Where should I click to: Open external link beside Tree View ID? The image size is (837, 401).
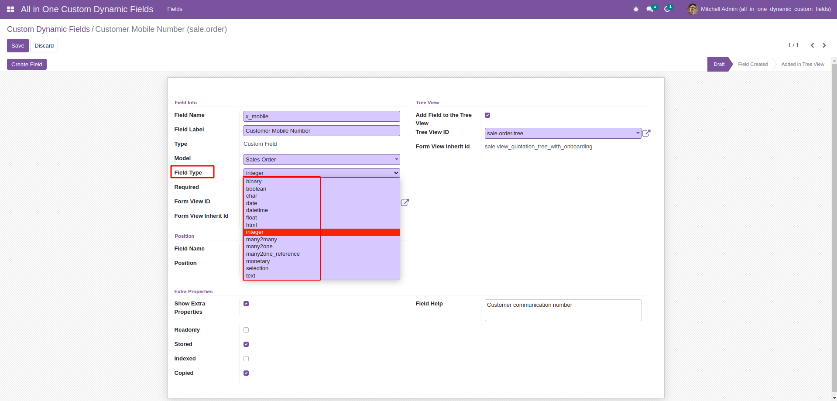tap(646, 133)
